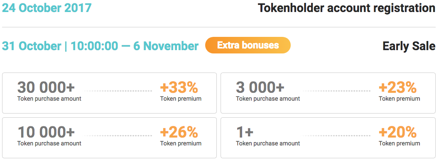Image resolution: width=439 pixels, height=162 pixels.
Task: Select the 30 000+ token purchase card
Action: point(110,93)
